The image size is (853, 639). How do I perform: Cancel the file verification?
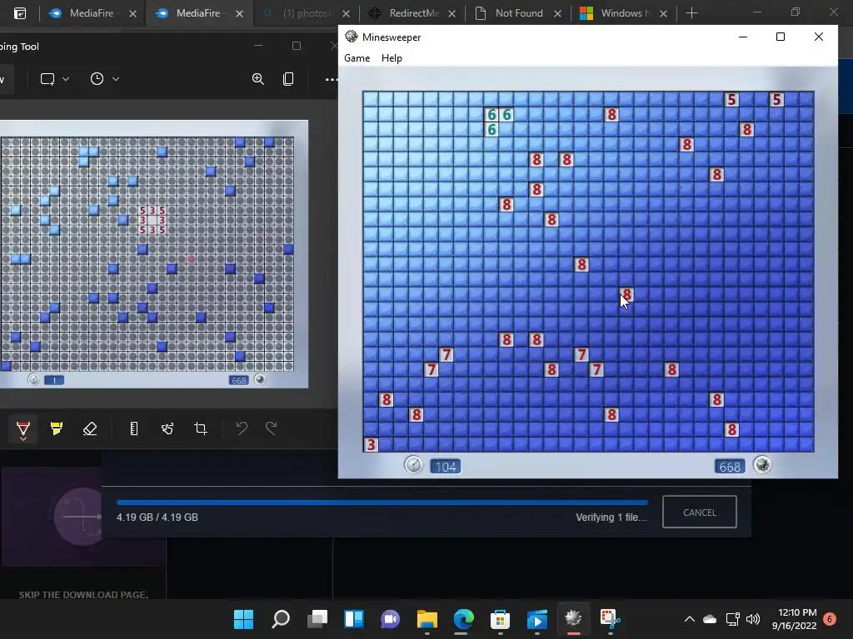700,512
